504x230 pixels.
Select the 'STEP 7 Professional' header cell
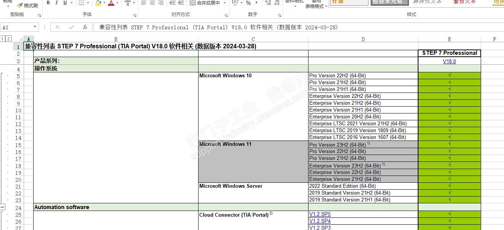[449, 53]
